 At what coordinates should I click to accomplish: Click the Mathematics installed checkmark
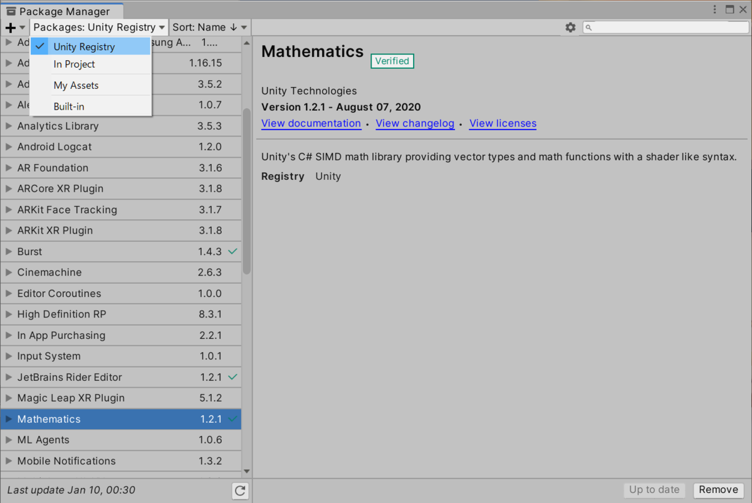[232, 419]
